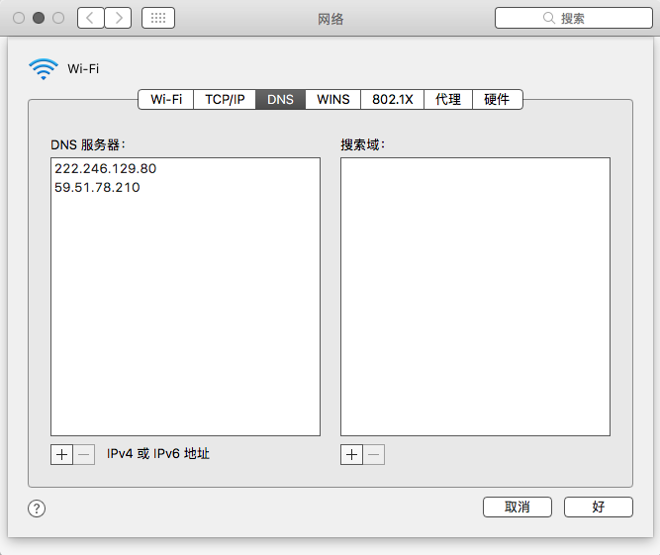Add a new DNS server with plus
660x555 pixels.
pyautogui.click(x=61, y=454)
